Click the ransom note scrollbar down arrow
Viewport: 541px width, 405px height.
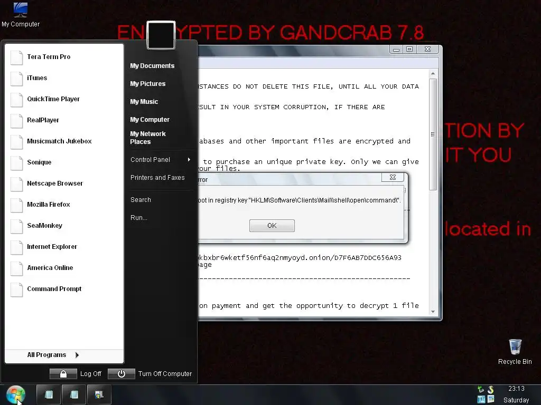(433, 312)
